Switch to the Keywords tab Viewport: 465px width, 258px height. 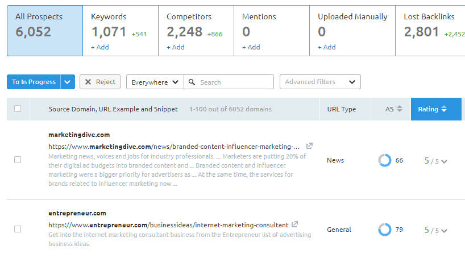121,31
